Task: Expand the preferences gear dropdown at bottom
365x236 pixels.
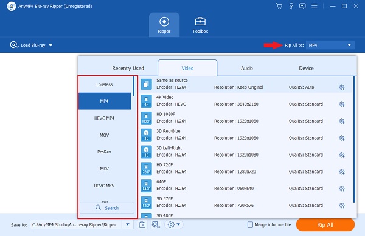Action: (173, 224)
